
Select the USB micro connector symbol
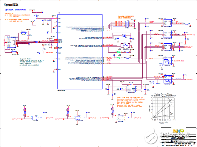[x=11, y=43]
